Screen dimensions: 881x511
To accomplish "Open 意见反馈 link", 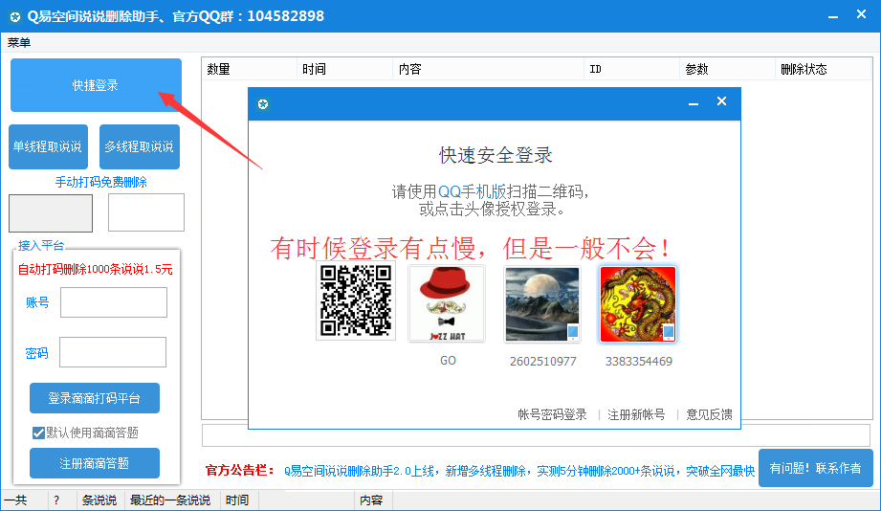I will click(x=709, y=415).
